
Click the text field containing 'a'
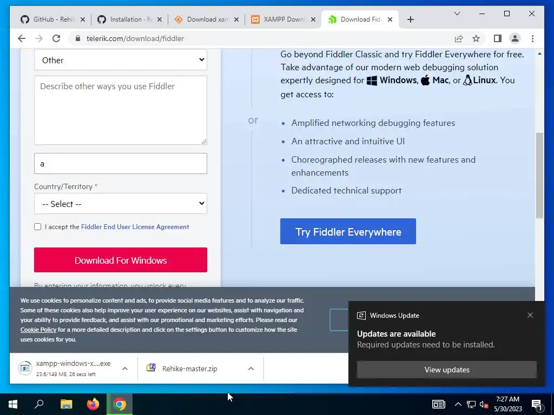(121, 163)
